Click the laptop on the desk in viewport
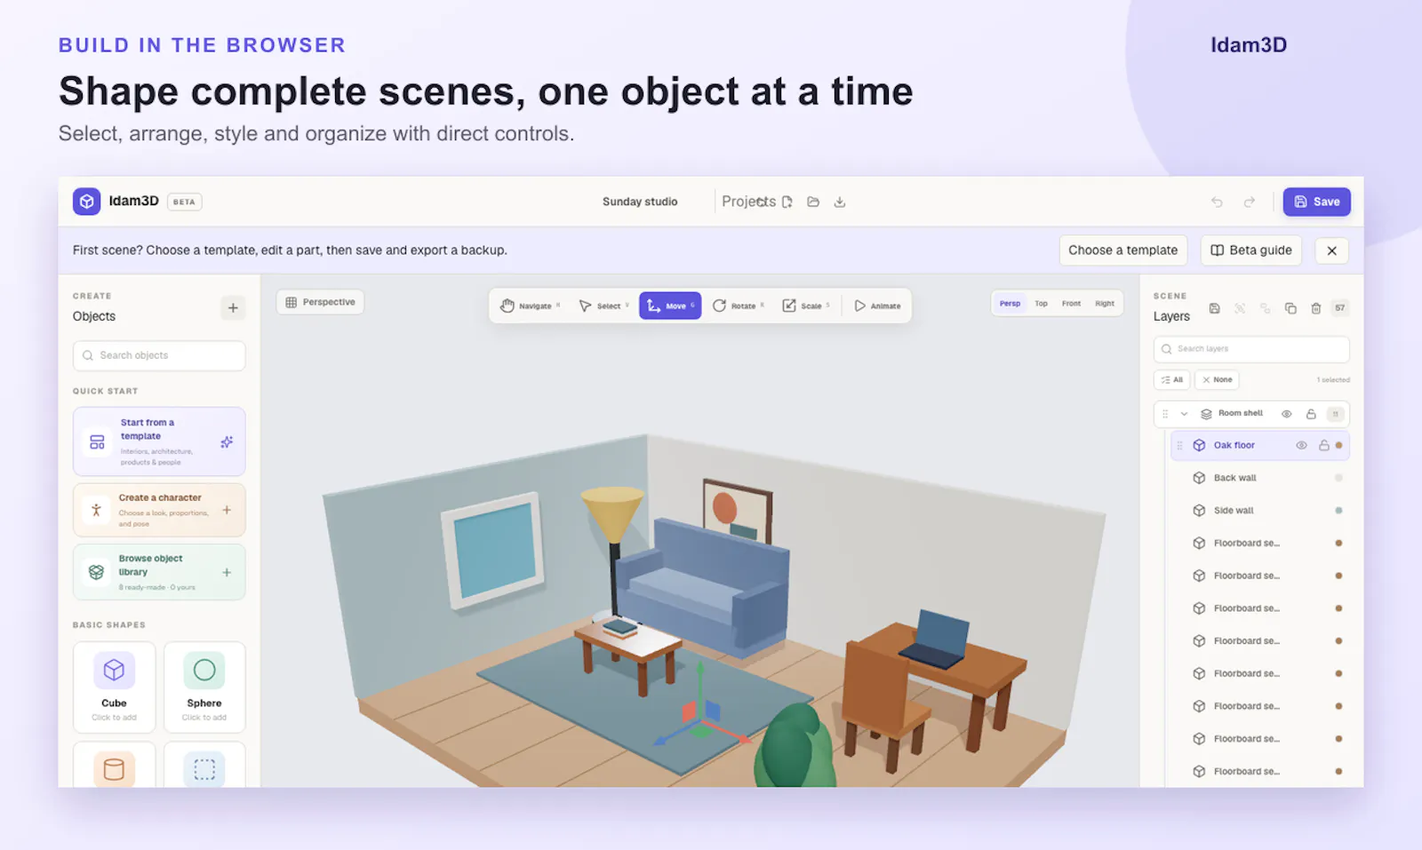The width and height of the screenshot is (1422, 850). click(x=935, y=639)
